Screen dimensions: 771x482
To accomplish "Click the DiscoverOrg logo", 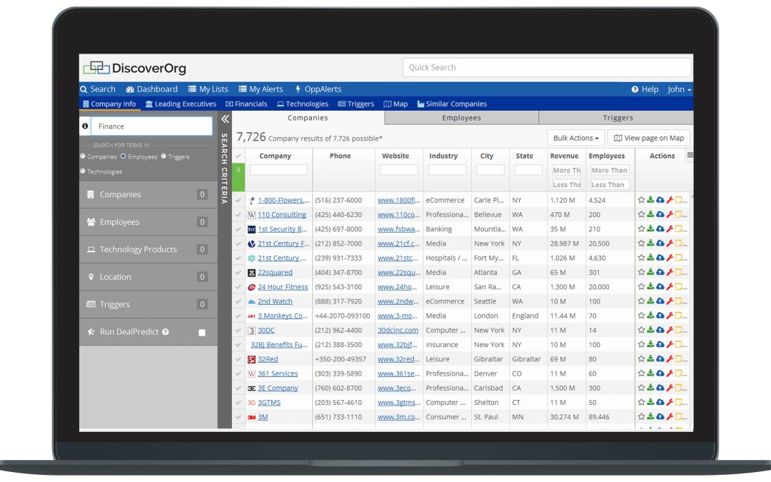I will point(135,68).
